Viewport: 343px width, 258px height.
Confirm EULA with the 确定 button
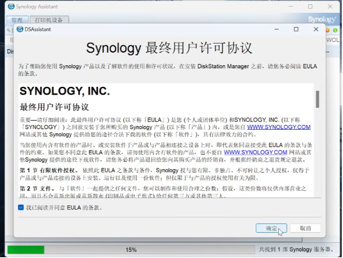[x=272, y=229]
